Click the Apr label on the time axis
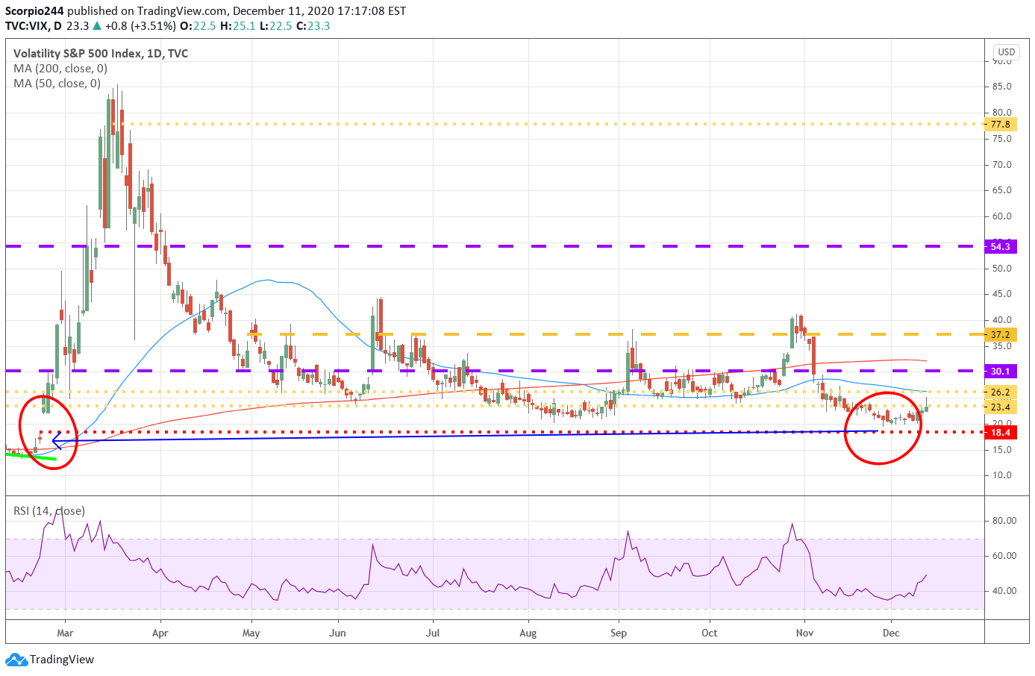Image resolution: width=1035 pixels, height=676 pixels. tap(160, 633)
